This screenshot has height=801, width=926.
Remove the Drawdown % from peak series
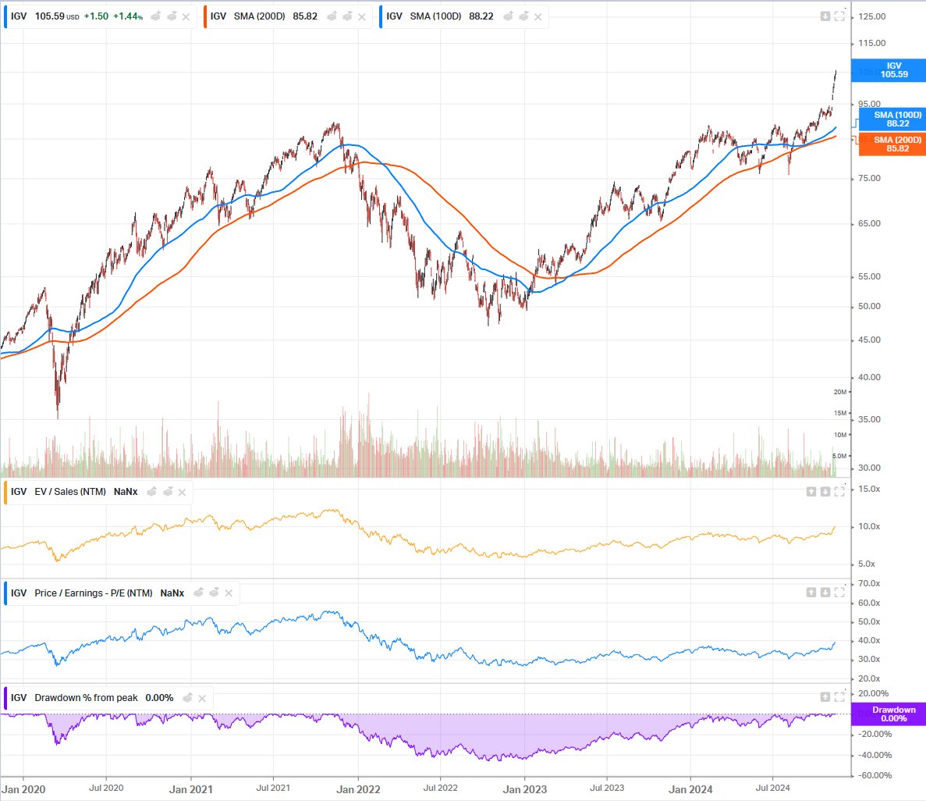pyautogui.click(x=202, y=698)
